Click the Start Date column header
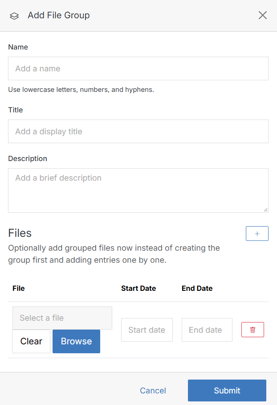The image size is (277, 405). pyautogui.click(x=138, y=288)
